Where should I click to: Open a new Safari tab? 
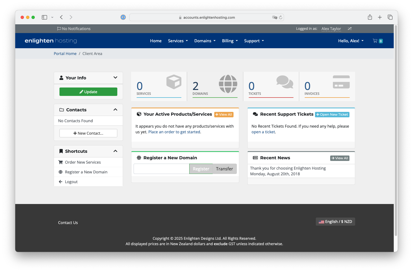(x=380, y=17)
